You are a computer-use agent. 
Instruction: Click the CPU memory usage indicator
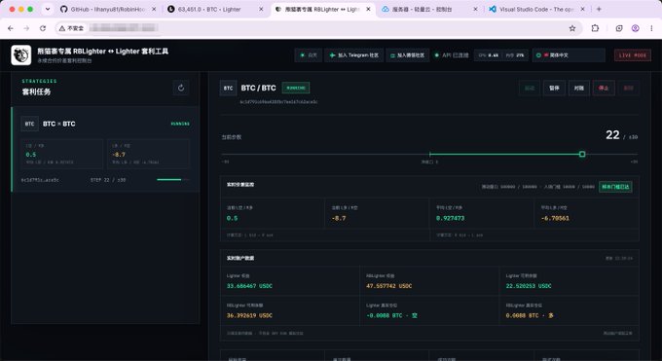click(x=501, y=55)
